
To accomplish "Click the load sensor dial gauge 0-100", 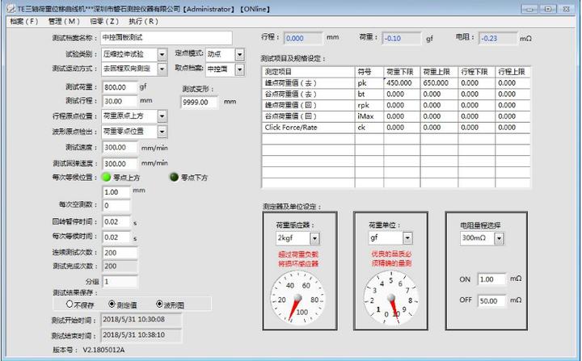I will pos(297,297).
